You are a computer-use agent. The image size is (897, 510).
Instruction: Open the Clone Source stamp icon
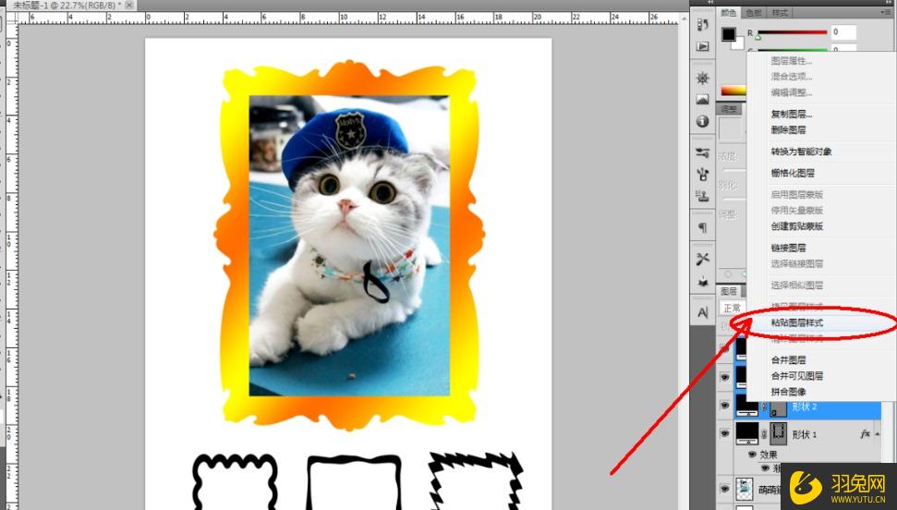click(702, 196)
